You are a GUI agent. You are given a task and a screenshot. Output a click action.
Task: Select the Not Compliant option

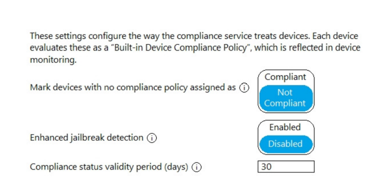[x=286, y=98]
